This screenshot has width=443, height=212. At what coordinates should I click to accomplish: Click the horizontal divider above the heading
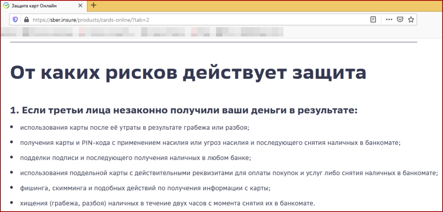(x=214, y=42)
